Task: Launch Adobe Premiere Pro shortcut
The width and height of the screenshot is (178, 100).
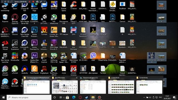Action: click(34, 45)
